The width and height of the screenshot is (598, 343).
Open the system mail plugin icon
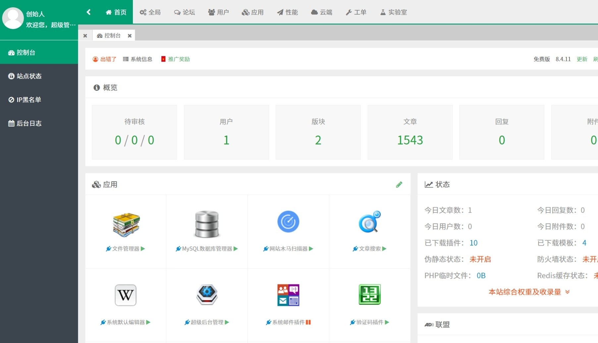pyautogui.click(x=288, y=295)
